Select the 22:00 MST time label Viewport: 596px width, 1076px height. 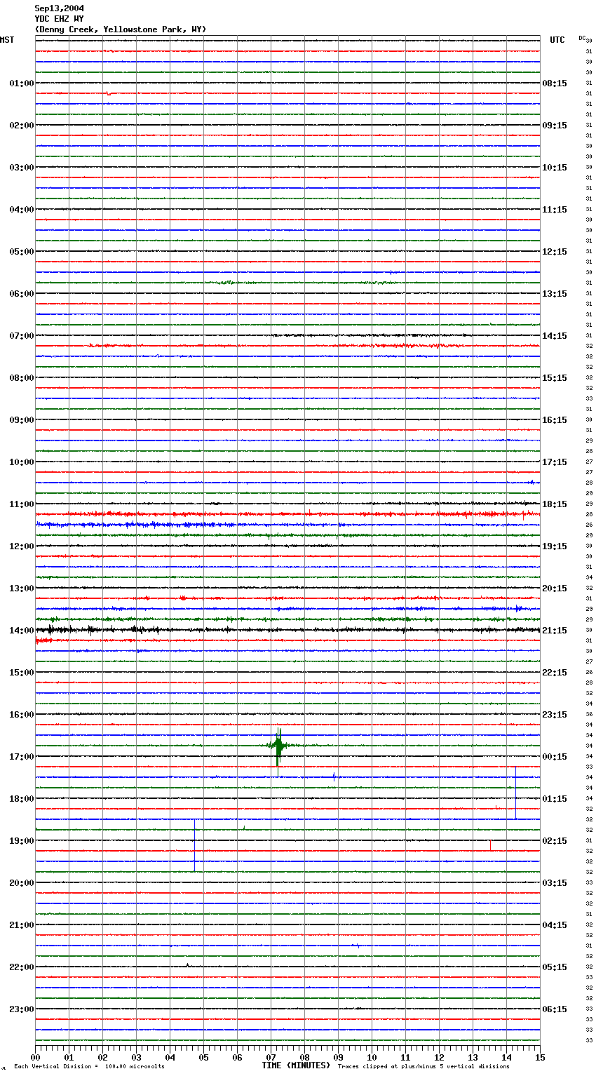[22, 967]
